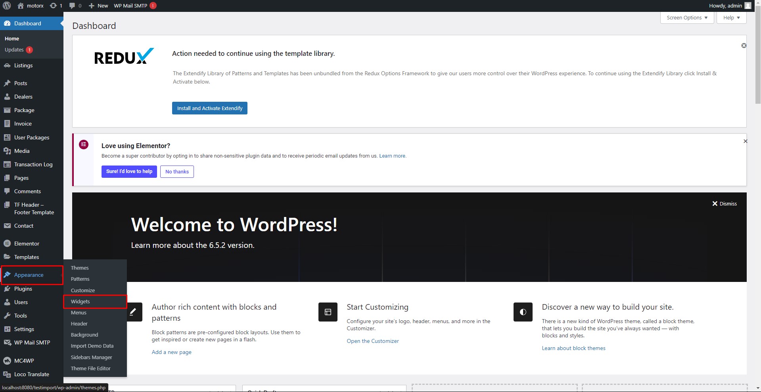Click the pencil icon beside Author rich content
Viewport: 761px width, 392px height.
133,312
